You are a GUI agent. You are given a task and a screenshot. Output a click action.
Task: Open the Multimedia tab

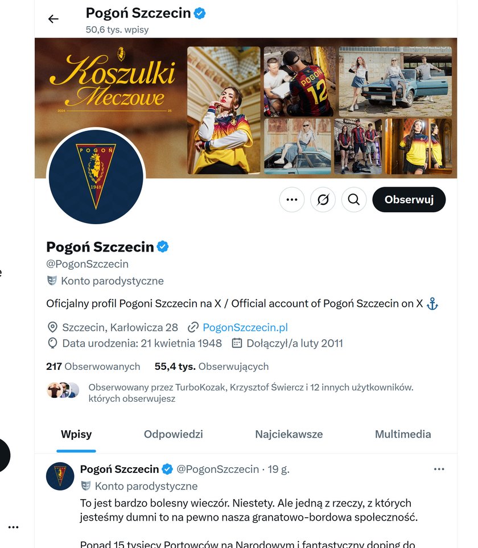pyautogui.click(x=403, y=434)
